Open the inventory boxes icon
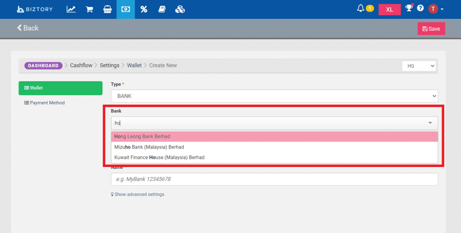 click(x=180, y=9)
